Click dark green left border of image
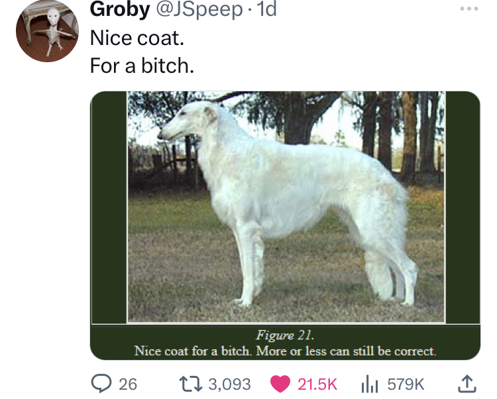 (x=109, y=207)
